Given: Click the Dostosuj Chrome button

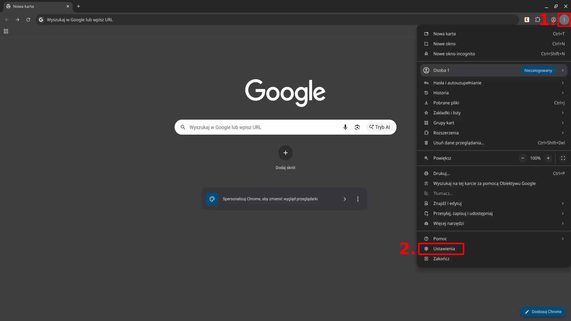Looking at the screenshot, I should click(x=543, y=312).
